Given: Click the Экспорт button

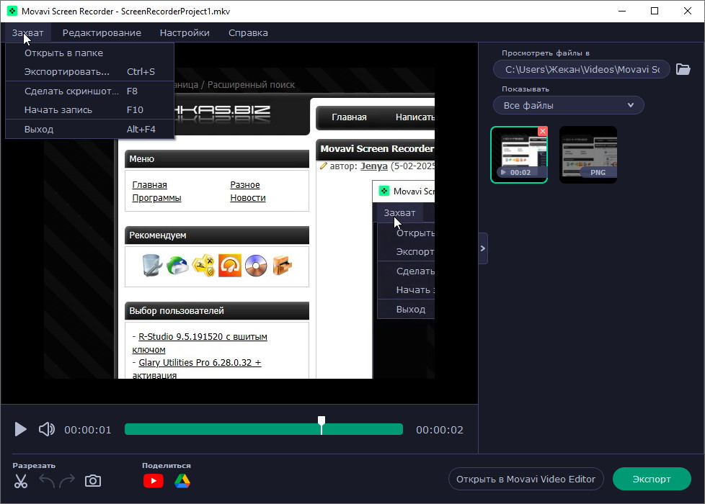Looking at the screenshot, I should click(x=652, y=480).
